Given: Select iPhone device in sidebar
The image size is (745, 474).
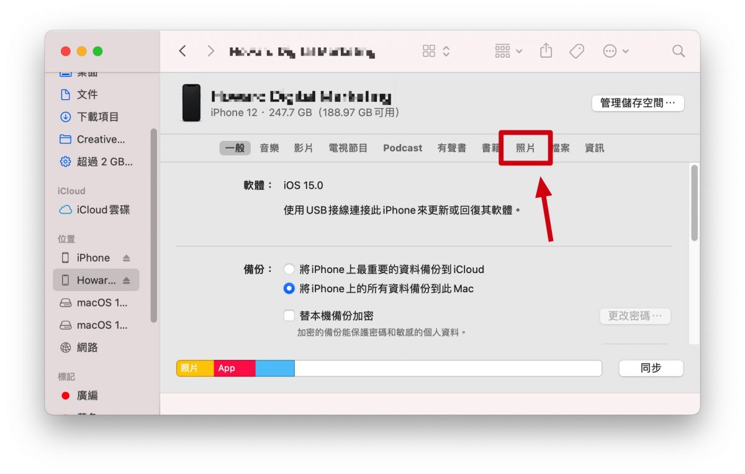Looking at the screenshot, I should (x=93, y=257).
